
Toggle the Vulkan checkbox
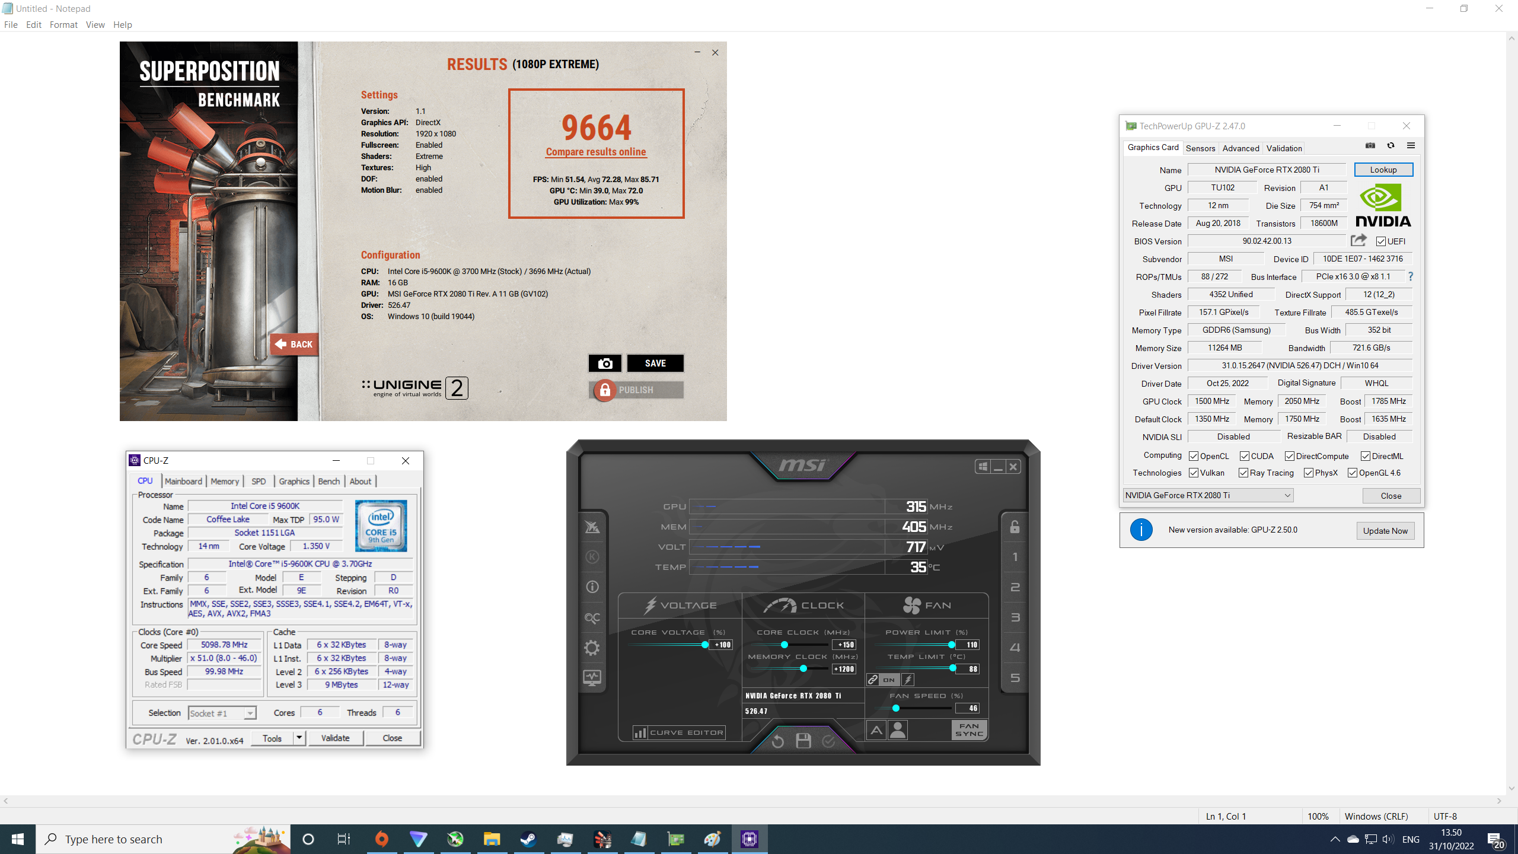click(x=1194, y=473)
